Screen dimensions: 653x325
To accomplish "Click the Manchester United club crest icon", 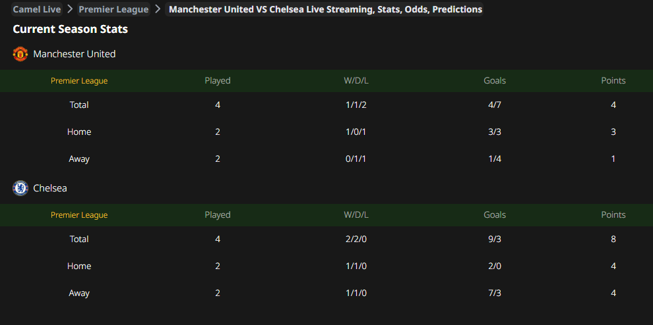I will point(20,54).
